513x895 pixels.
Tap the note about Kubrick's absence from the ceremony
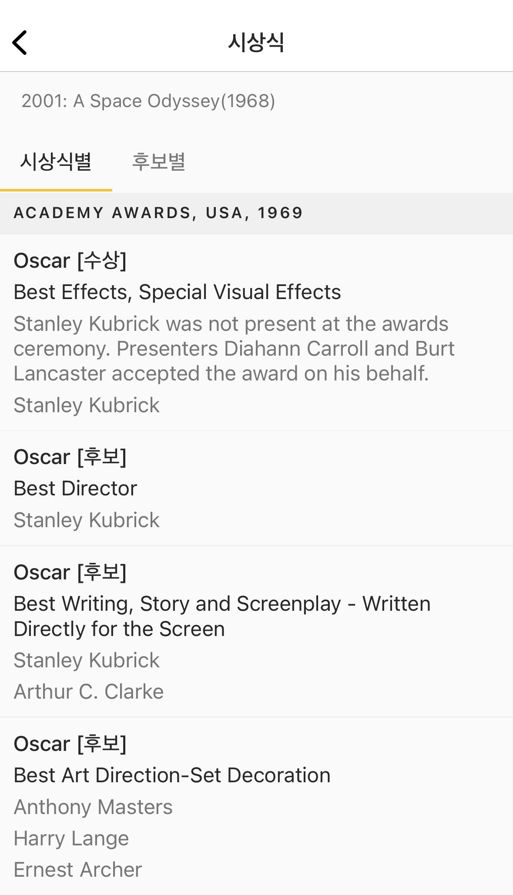234,349
